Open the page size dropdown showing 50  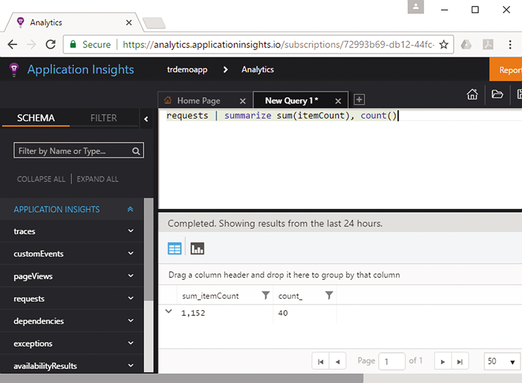[x=502, y=361]
